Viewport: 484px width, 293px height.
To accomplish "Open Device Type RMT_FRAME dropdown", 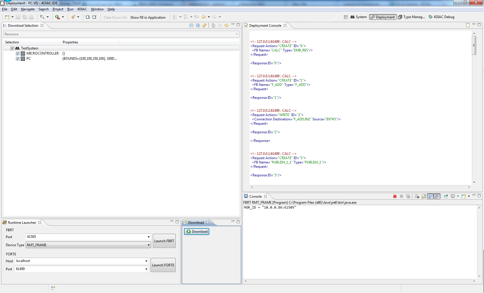I will click(x=149, y=245).
